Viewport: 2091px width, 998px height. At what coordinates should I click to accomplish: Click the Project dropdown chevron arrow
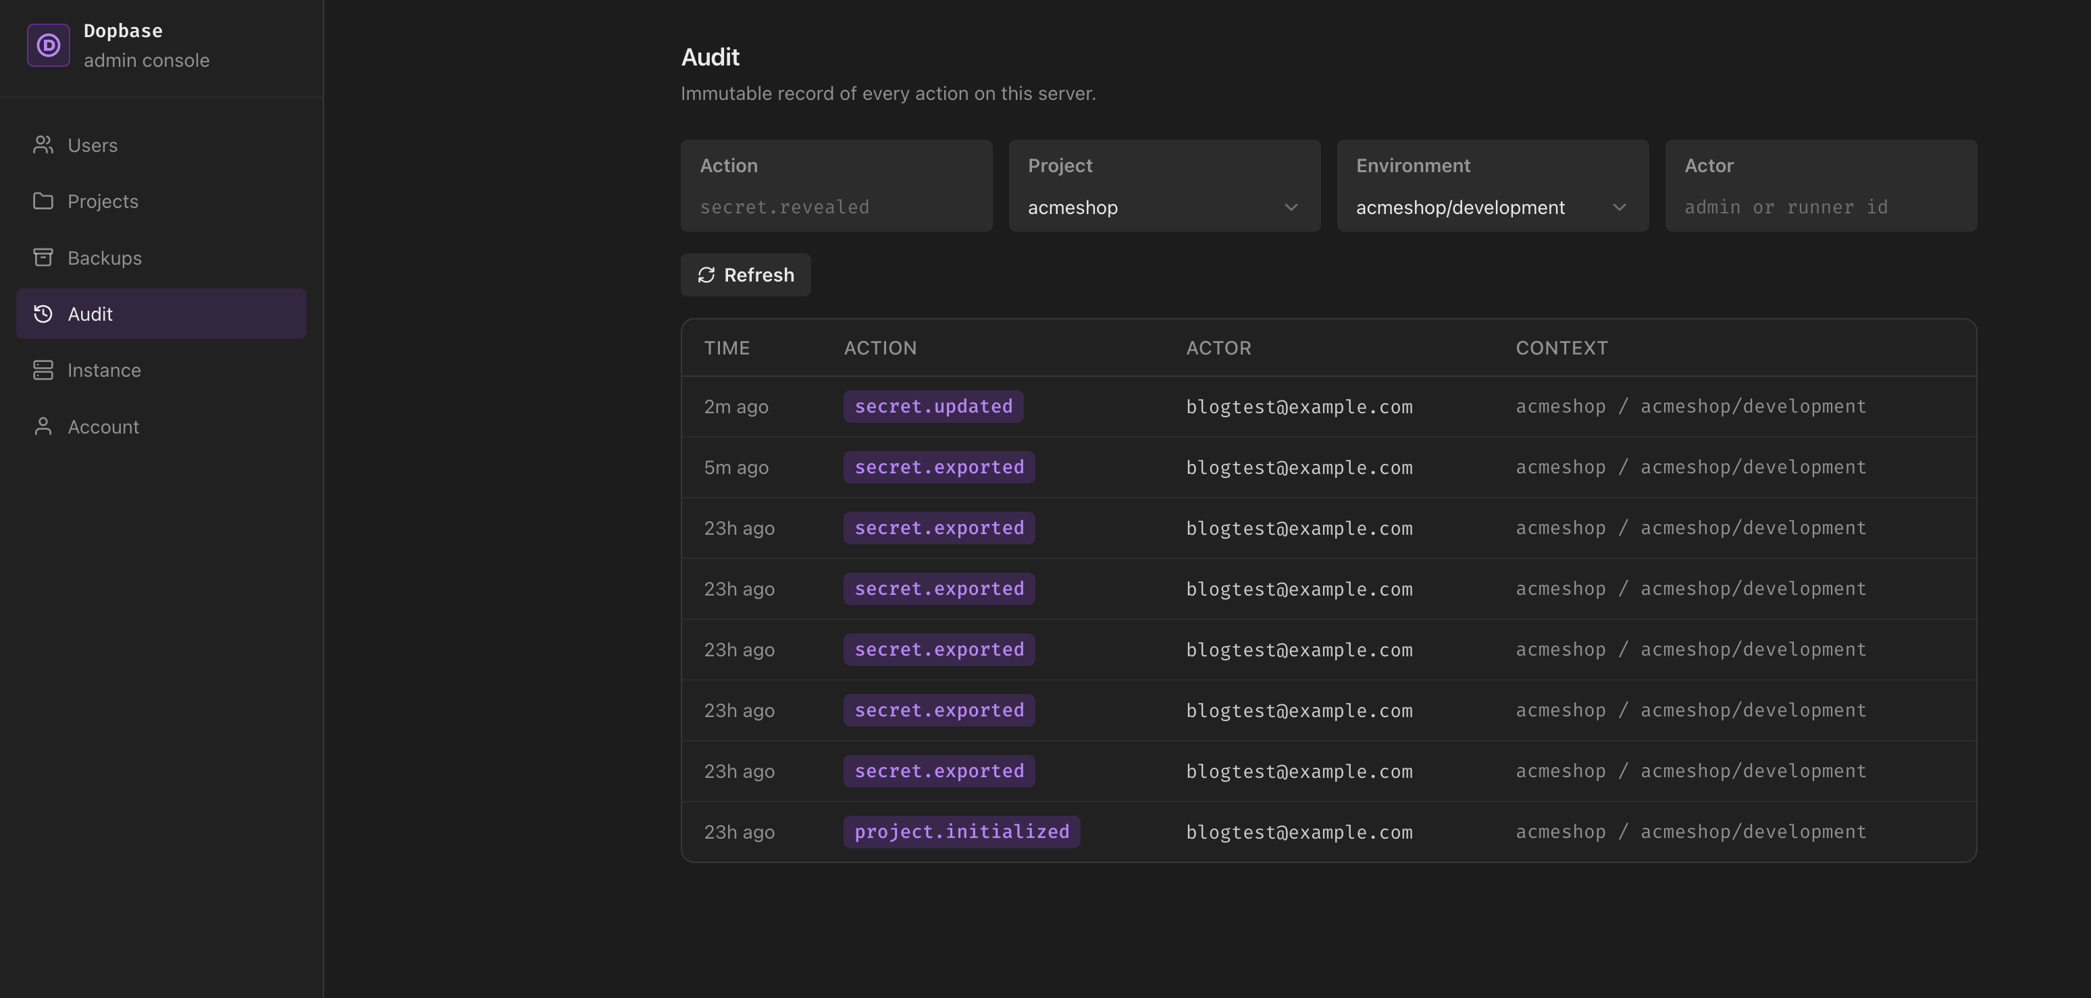[1291, 208]
